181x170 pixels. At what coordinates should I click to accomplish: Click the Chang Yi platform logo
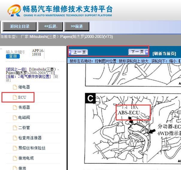click(60, 10)
